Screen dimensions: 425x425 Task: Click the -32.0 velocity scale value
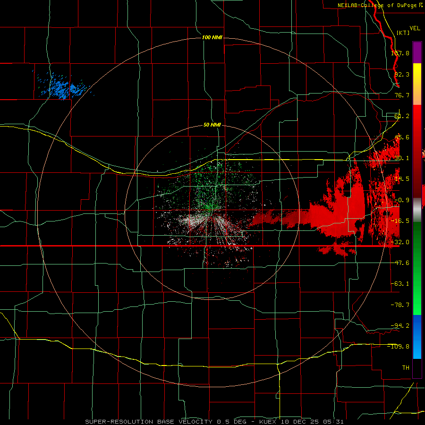[400, 242]
